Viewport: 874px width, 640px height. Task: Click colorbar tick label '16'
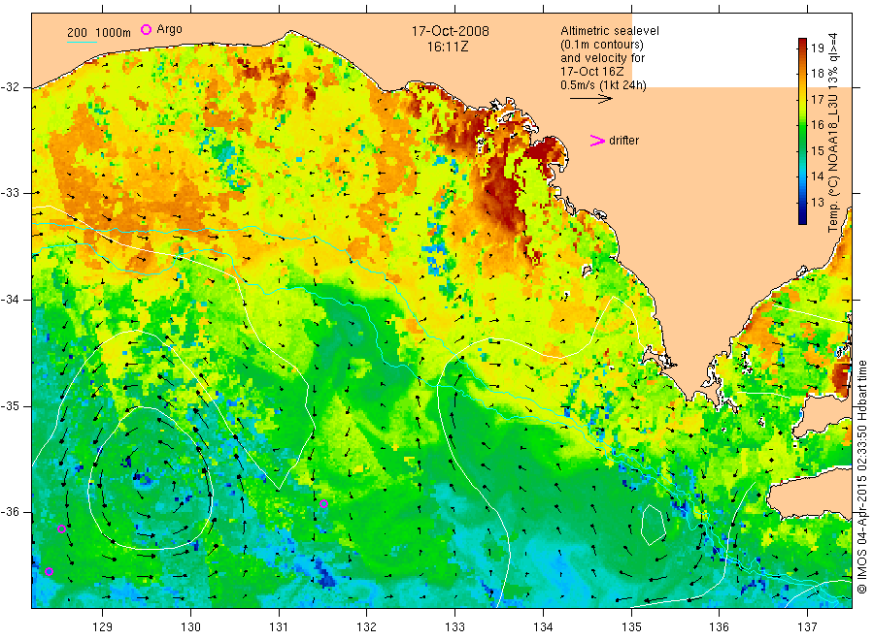click(817, 125)
